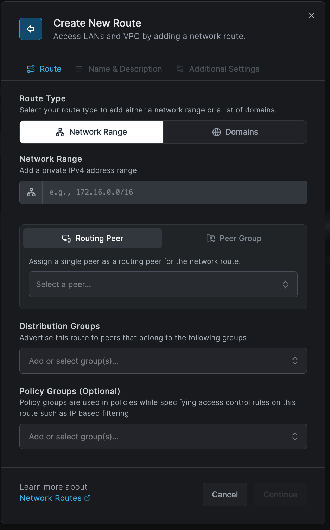Click the route arrow icon in the header
The height and width of the screenshot is (530, 330).
pyautogui.click(x=31, y=29)
